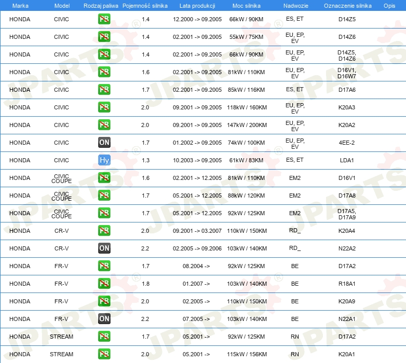Click CIVIC COUPE model in D17A8 row
The height and width of the screenshot is (363, 406).
[61, 196]
